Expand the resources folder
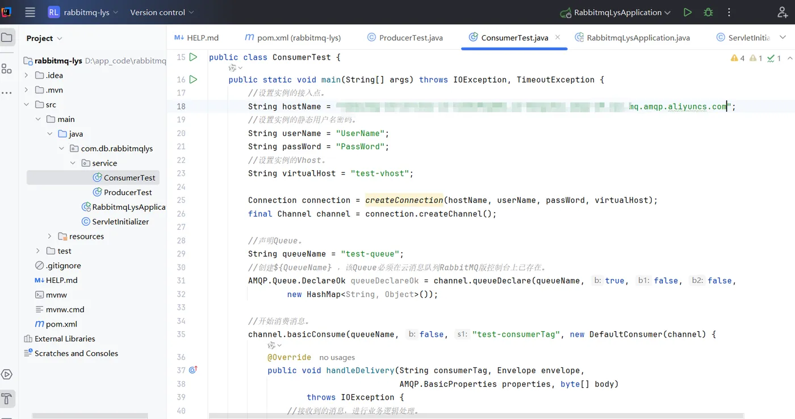Screen dimensions: 795x419 [49, 236]
